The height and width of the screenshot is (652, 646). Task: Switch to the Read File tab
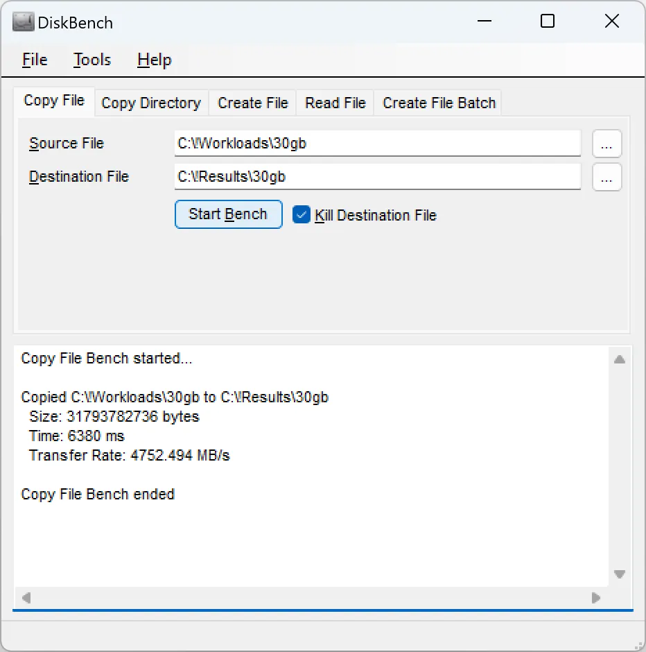click(x=335, y=103)
